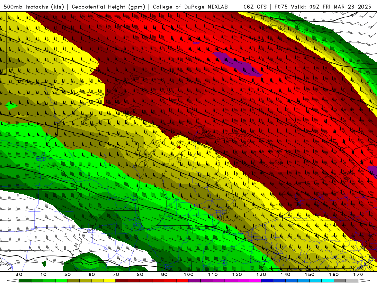377x283 pixels.
Task: Click the dark blue swatch right of 130
Action: (x=267, y=281)
